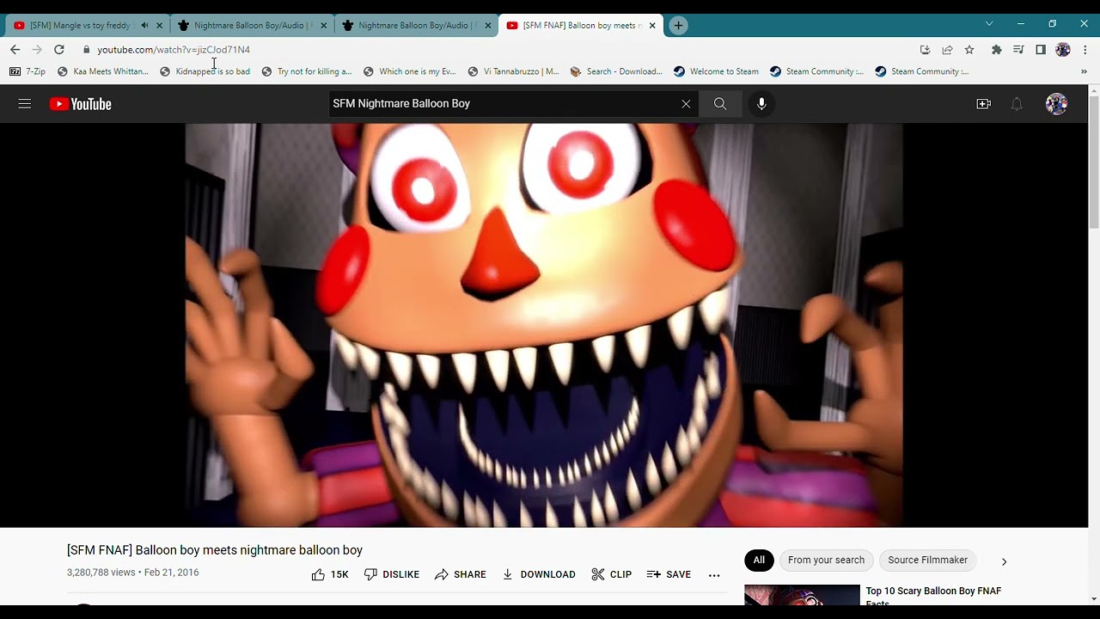Open a new browser tab
1100x619 pixels.
678,26
